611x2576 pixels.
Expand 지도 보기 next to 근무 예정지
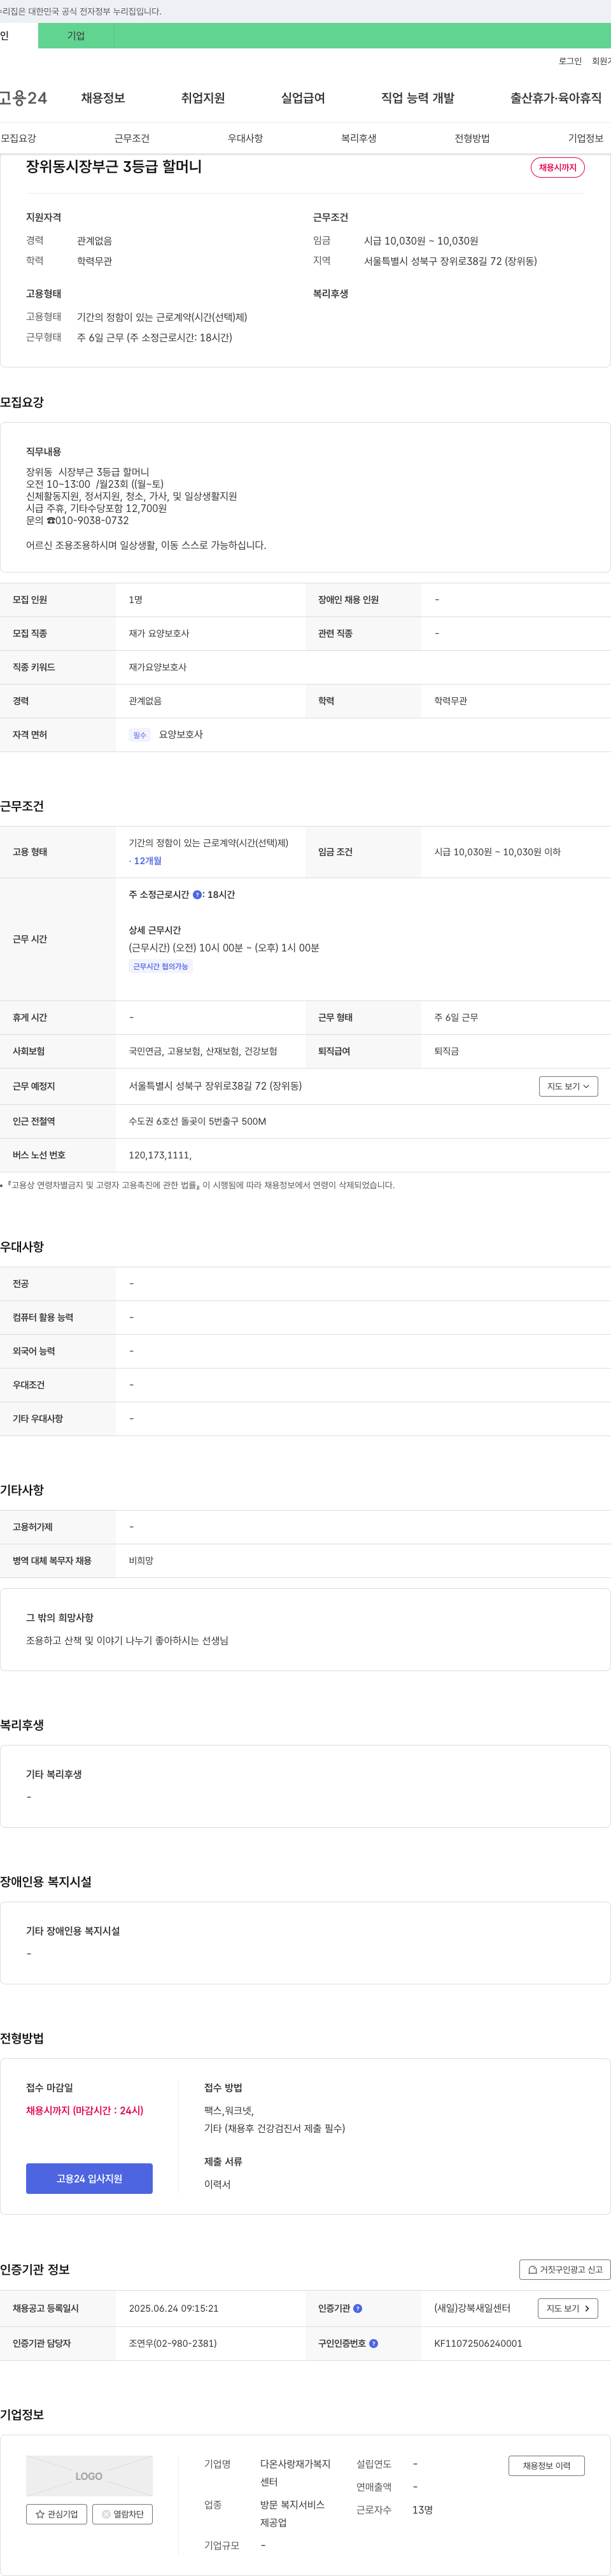click(568, 1086)
